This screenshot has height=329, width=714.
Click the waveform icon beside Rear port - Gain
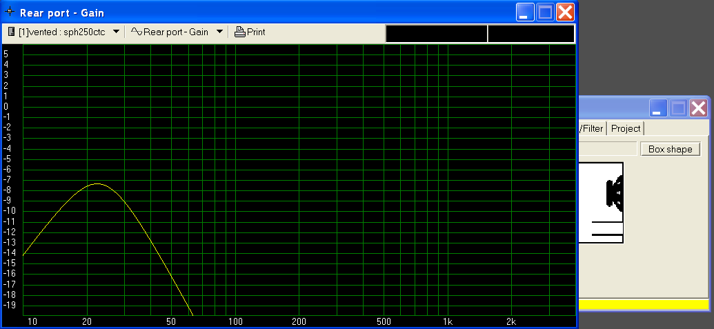137,32
